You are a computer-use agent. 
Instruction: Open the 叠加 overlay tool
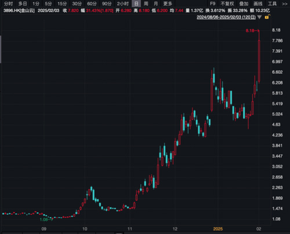point(244,3)
